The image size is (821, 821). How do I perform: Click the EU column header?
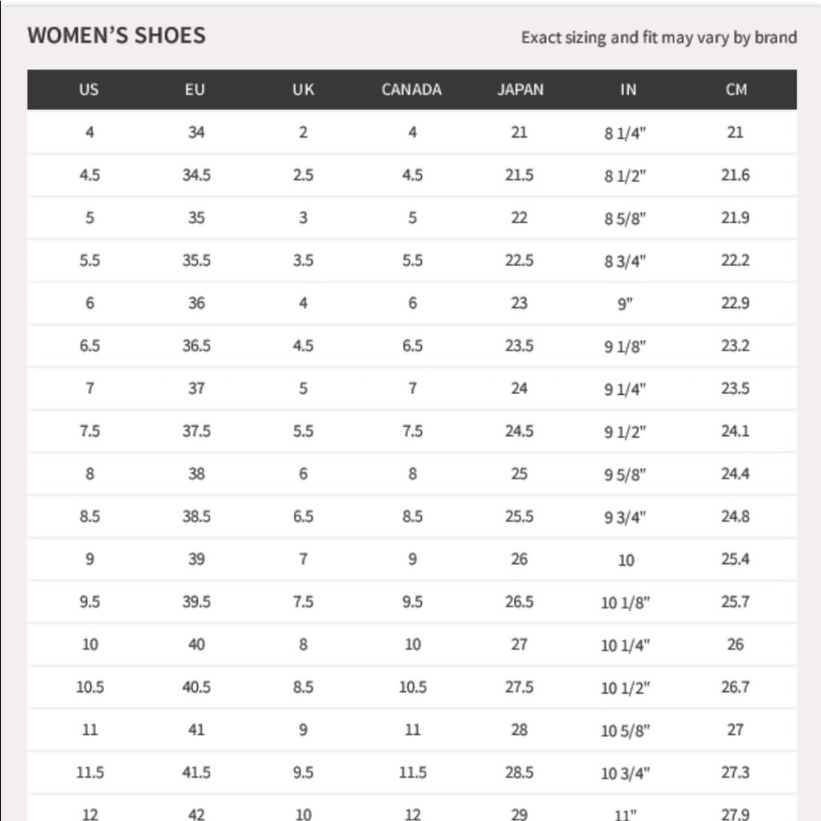pyautogui.click(x=195, y=89)
